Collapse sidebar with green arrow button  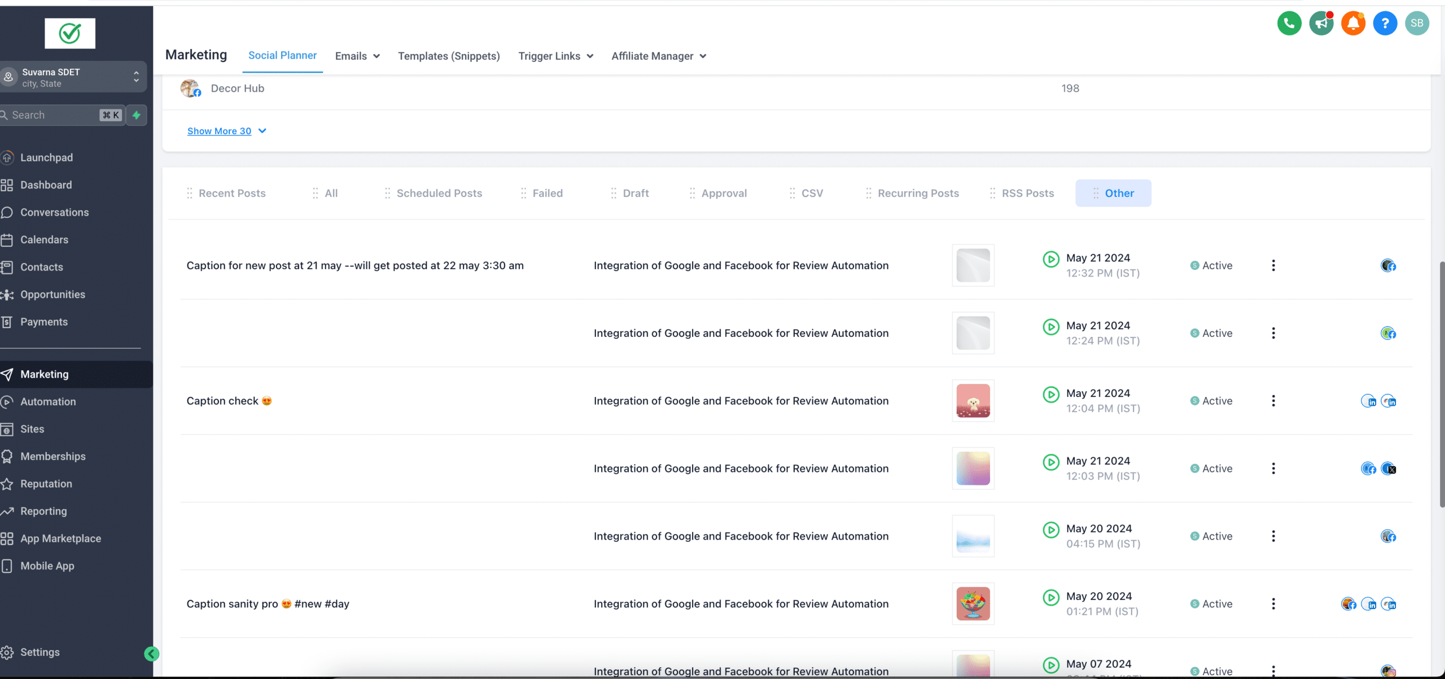(x=151, y=654)
